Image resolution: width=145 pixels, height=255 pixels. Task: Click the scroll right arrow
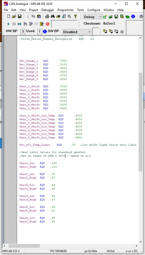click(136, 246)
